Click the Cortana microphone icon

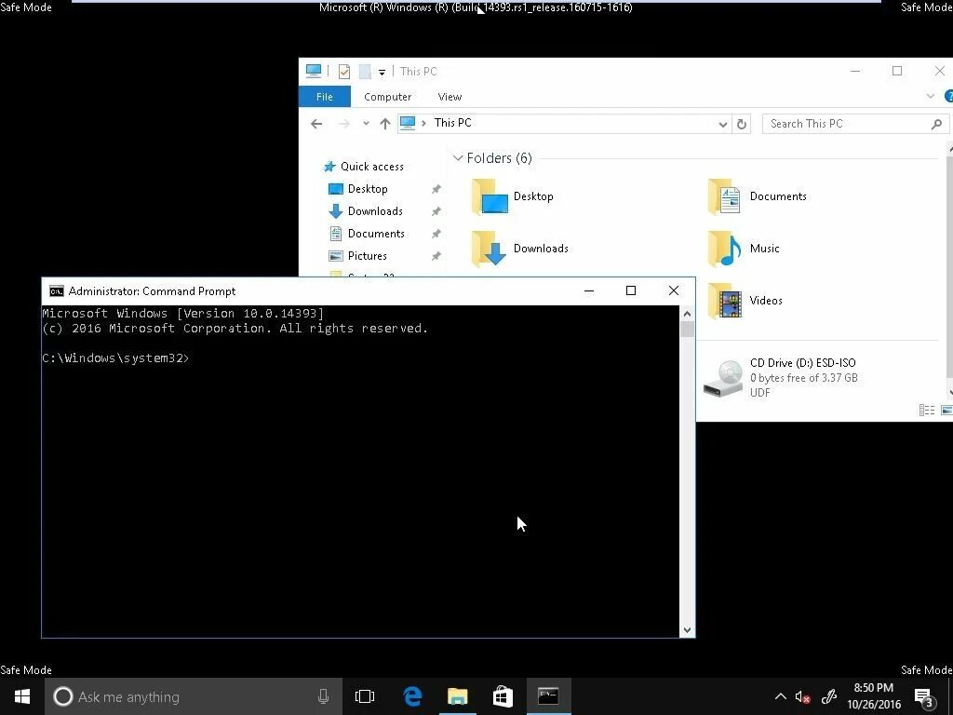tap(323, 696)
